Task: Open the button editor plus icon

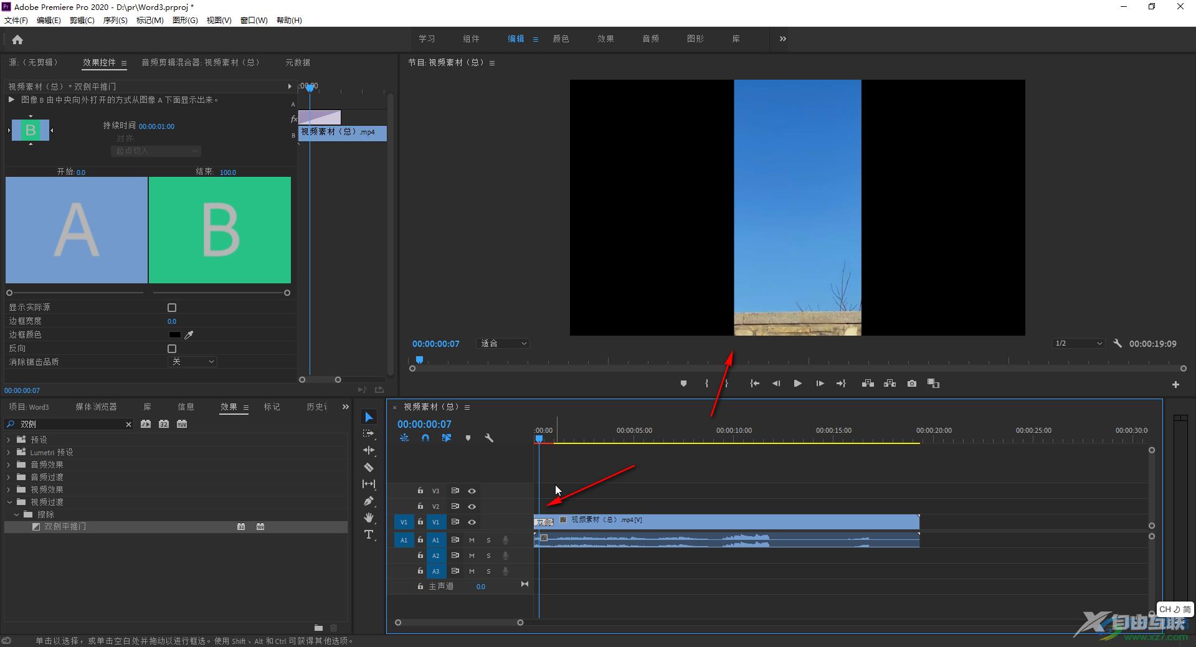Action: 1175,385
